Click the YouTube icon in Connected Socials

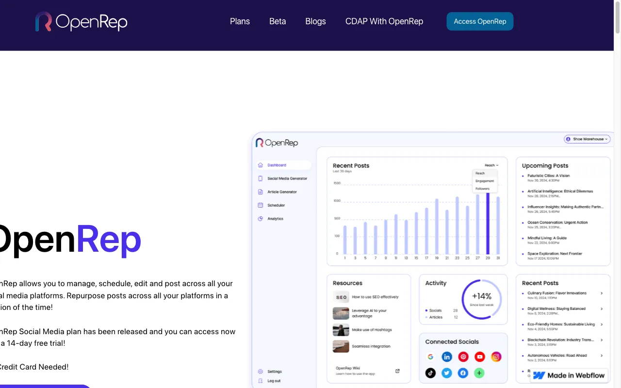pyautogui.click(x=480, y=357)
